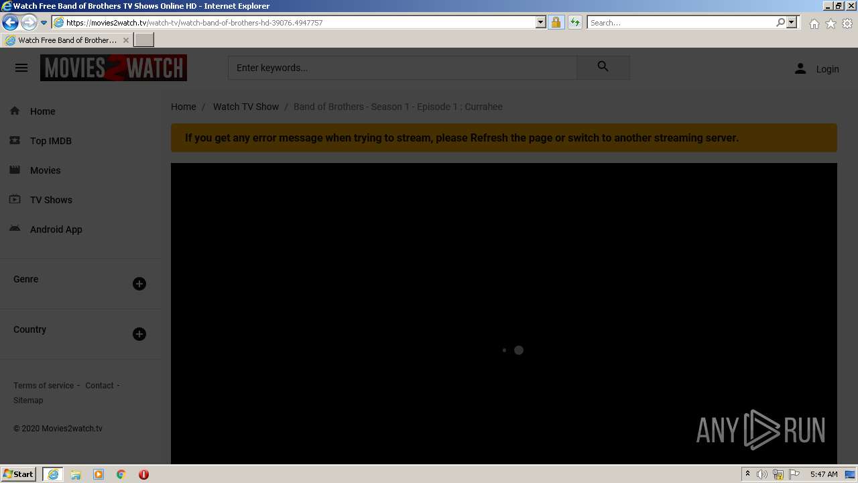Image resolution: width=858 pixels, height=483 pixels.
Task: Click the Movies clapperboard icon
Action: [x=15, y=170]
